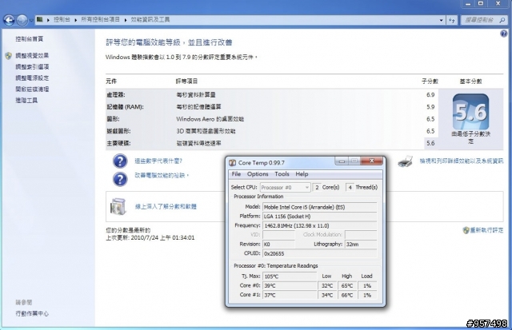Maximize the control panel window
Image resolution: width=512 pixels, height=330 pixels.
pyautogui.click(x=481, y=3)
